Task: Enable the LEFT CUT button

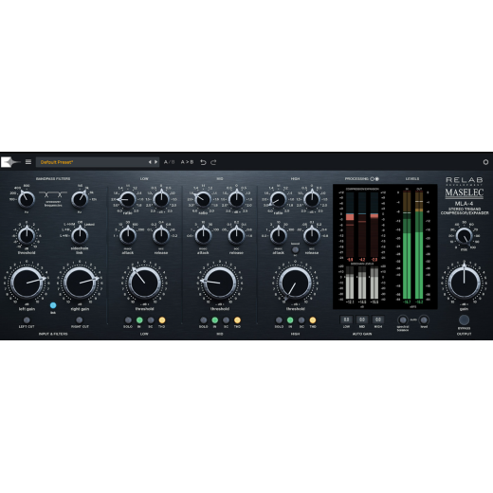Action: 27,320
